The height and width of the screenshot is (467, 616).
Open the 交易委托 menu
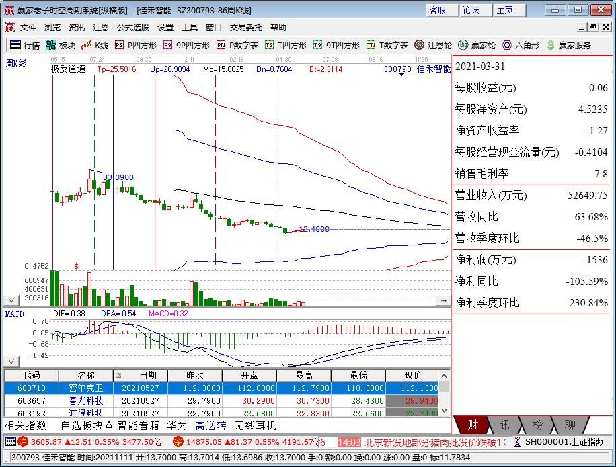tap(246, 27)
